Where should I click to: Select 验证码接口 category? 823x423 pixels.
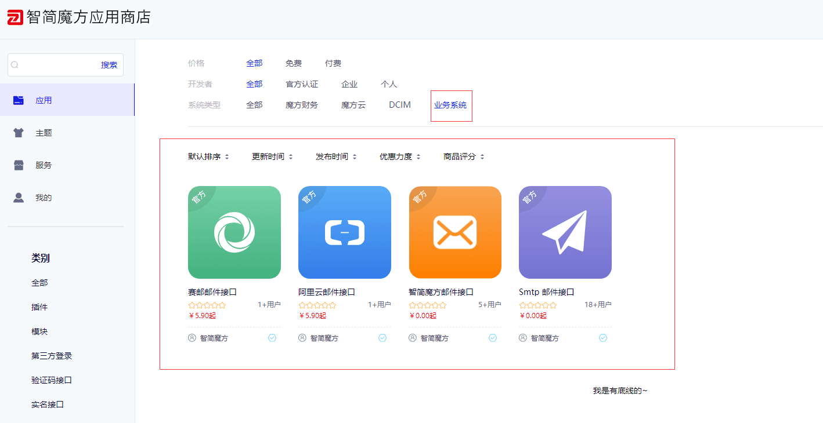point(52,380)
